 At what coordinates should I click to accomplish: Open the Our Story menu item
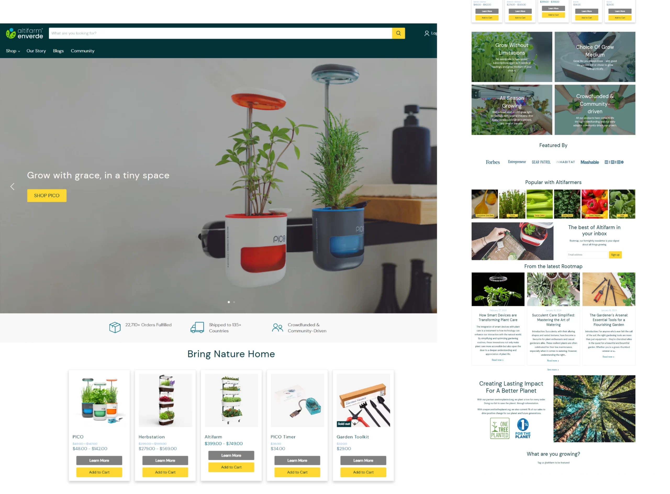(x=36, y=51)
